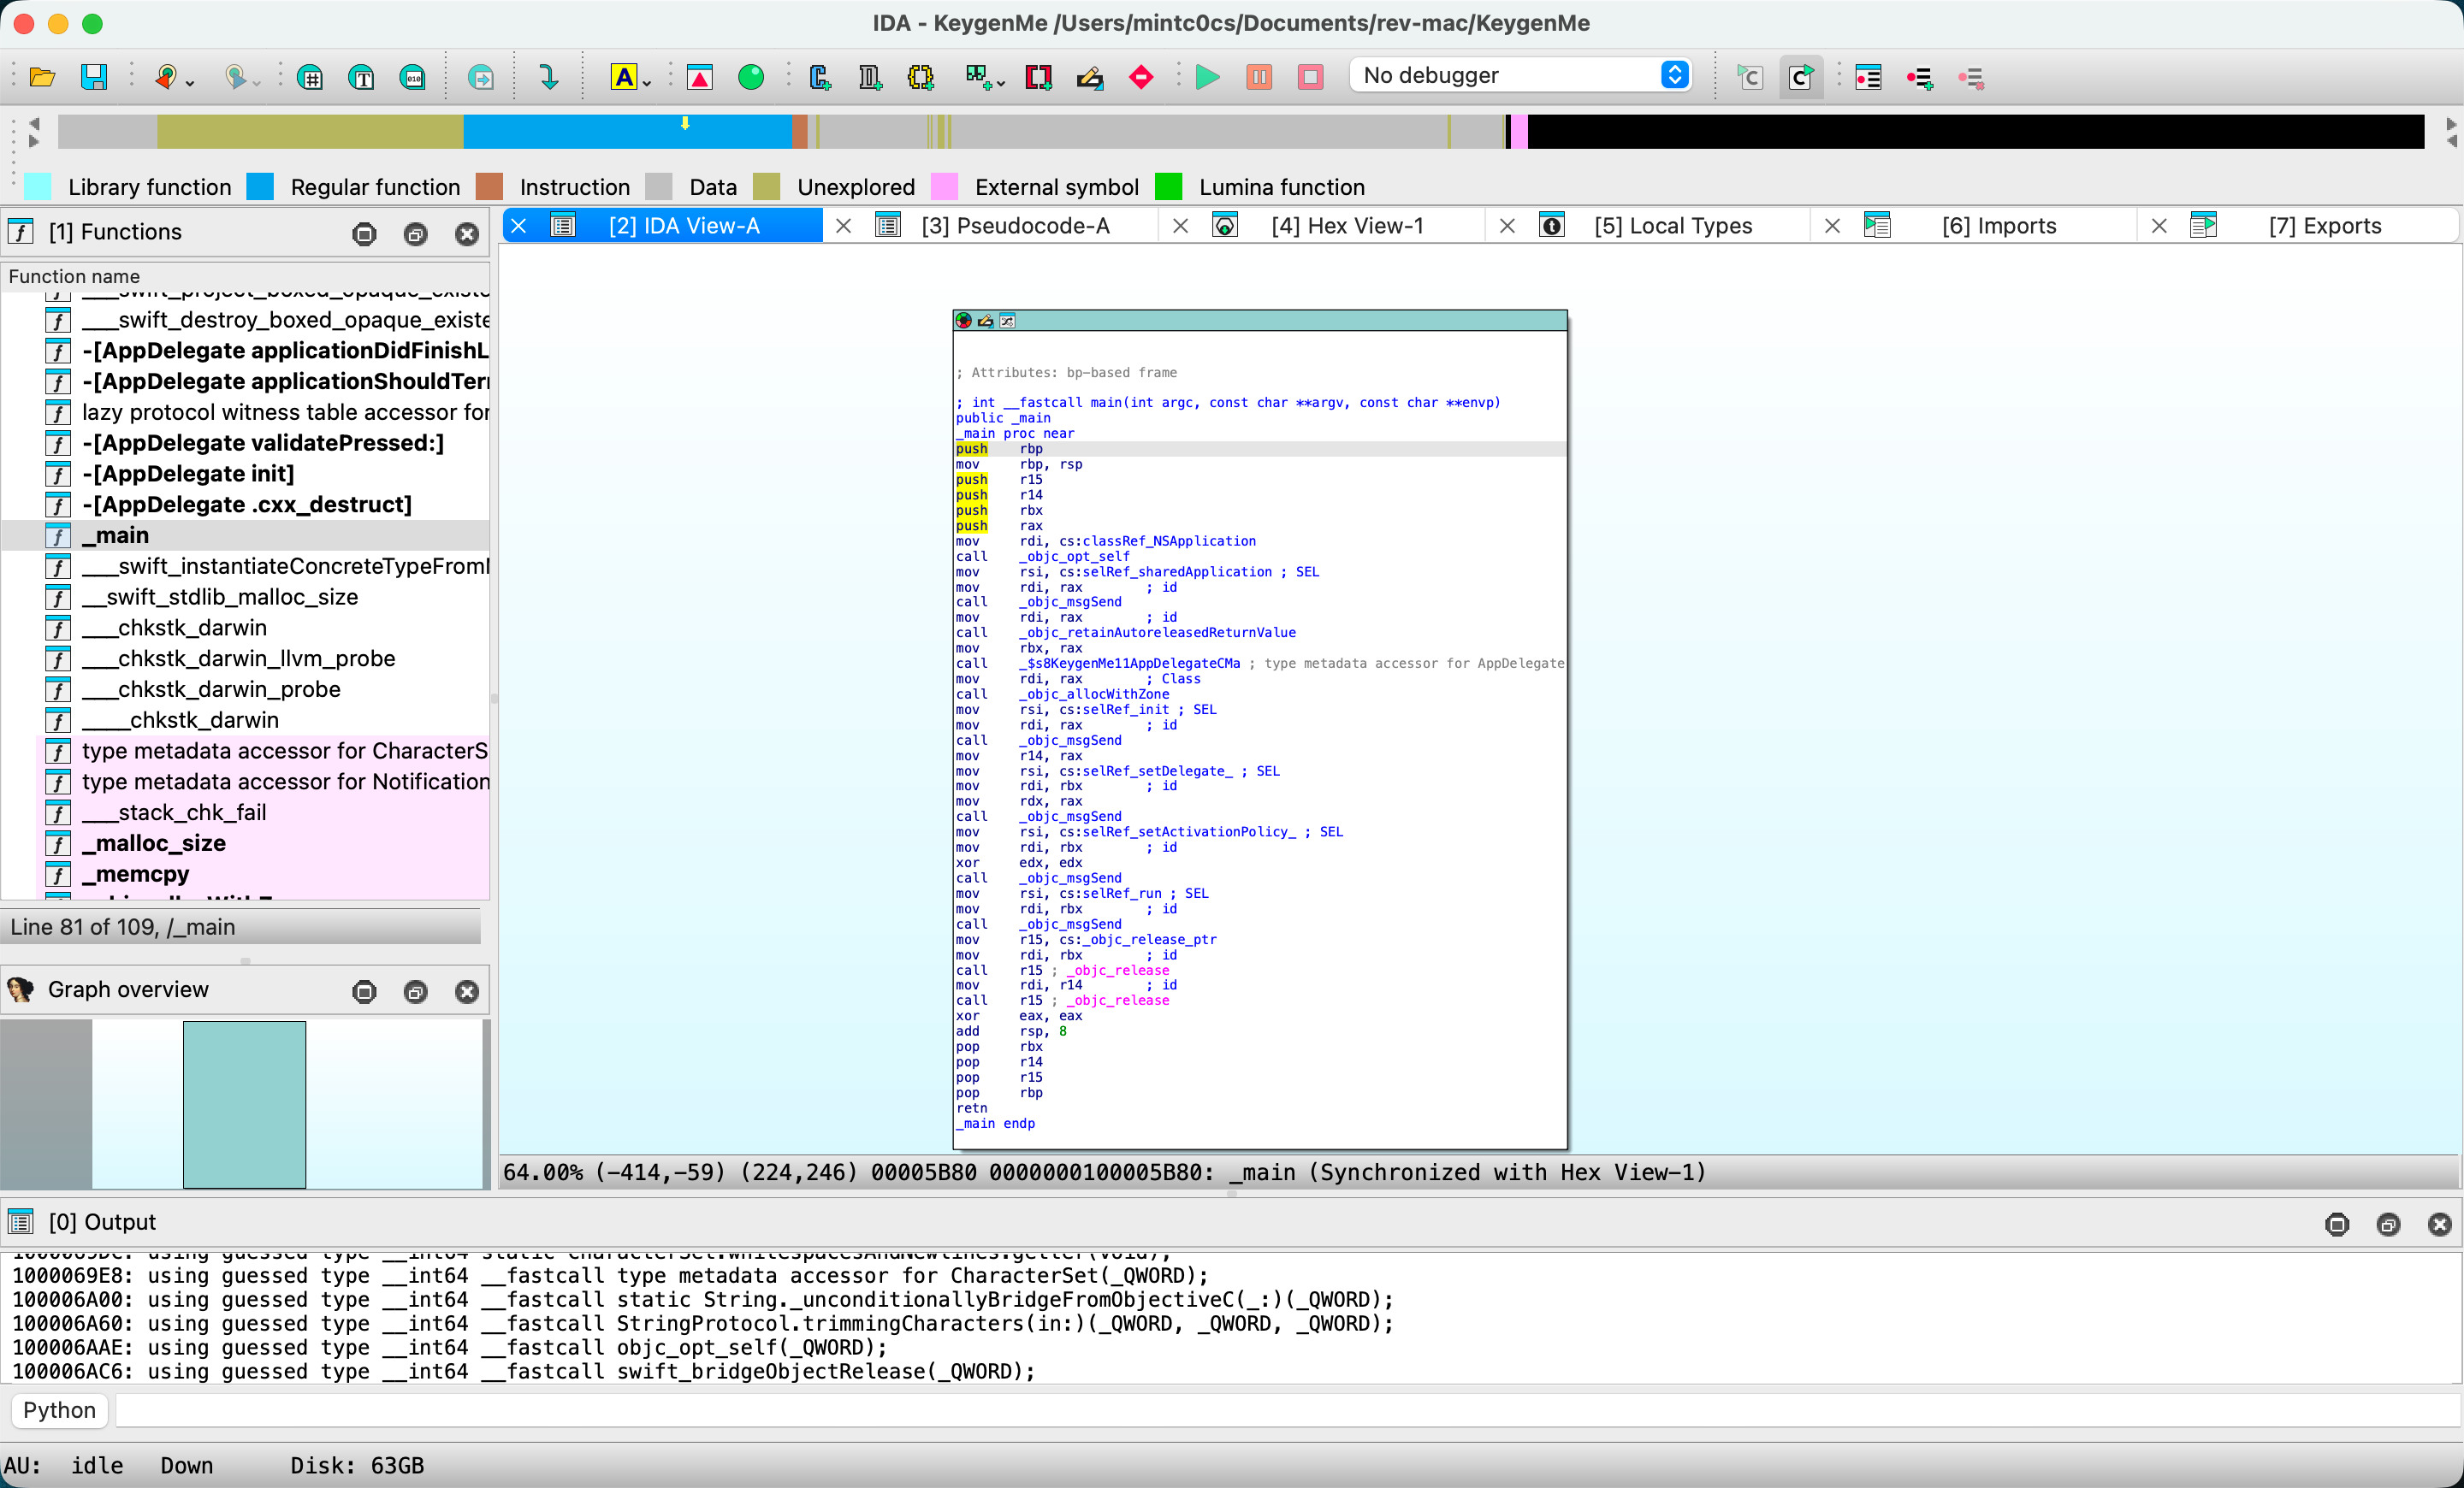Click the graph node color palette icon
Viewport: 2464px width, 1488px height.
[963, 321]
